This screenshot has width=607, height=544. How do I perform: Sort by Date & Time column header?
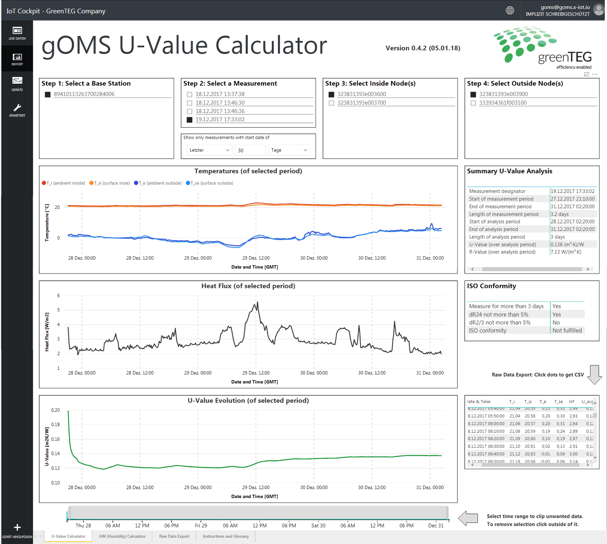479,402
